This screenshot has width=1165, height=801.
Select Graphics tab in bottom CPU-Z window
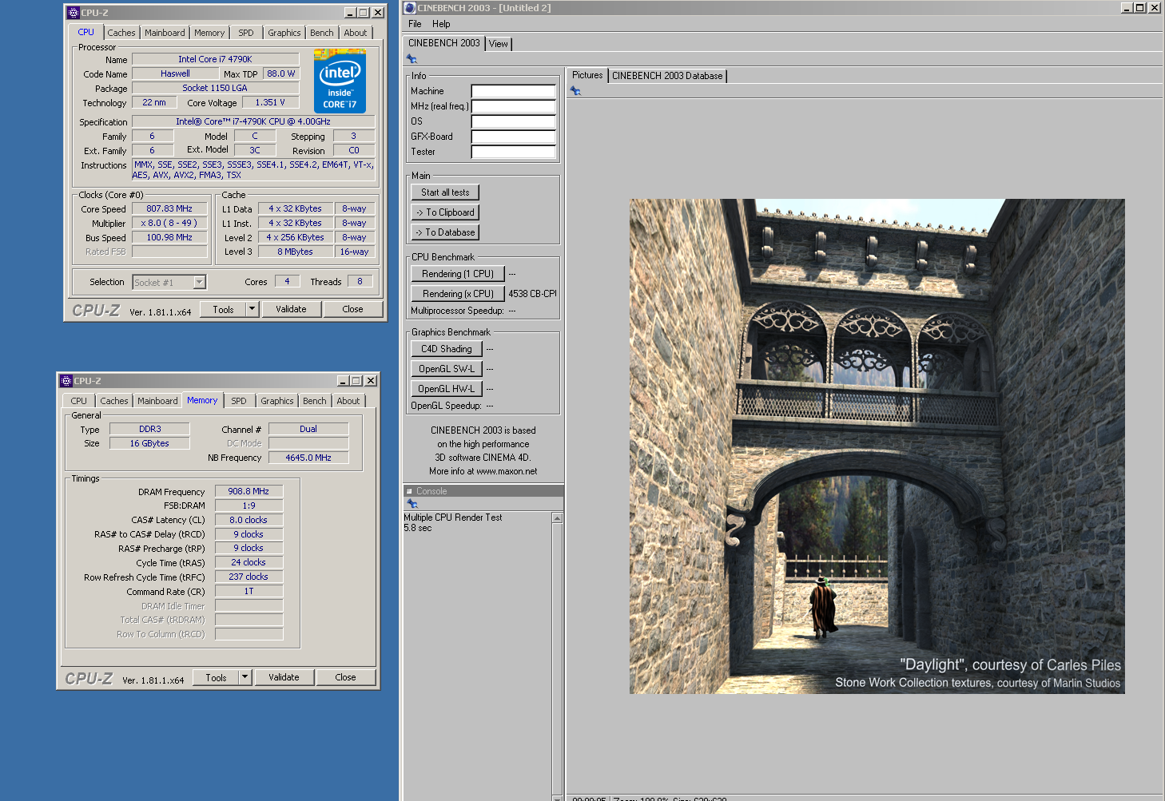(277, 401)
